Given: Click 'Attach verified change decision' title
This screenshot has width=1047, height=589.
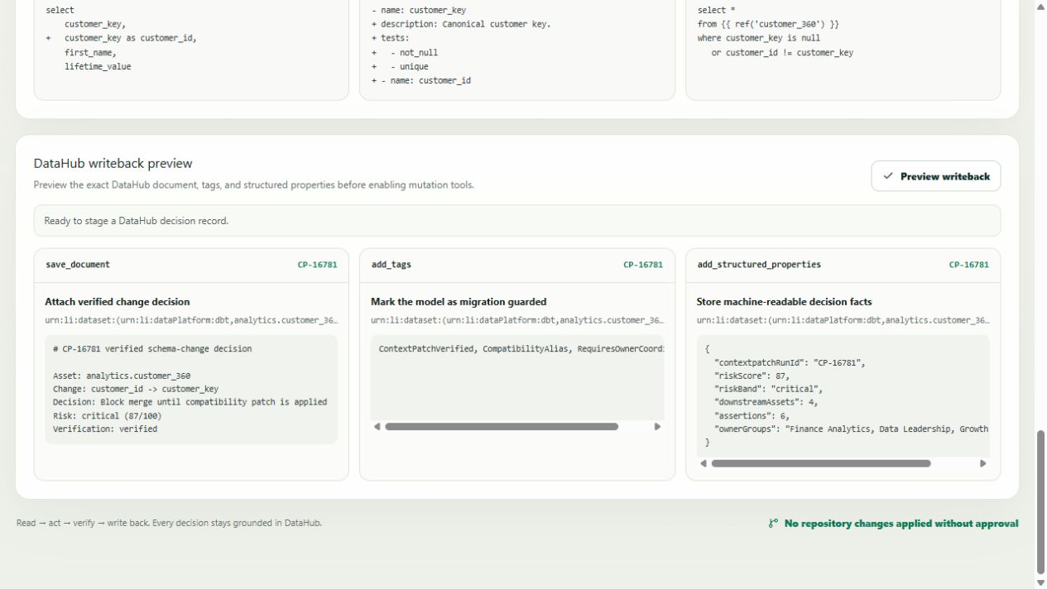Looking at the screenshot, I should tap(118, 302).
